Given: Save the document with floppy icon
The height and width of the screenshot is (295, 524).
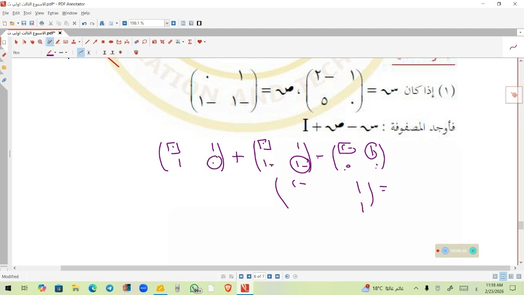Looking at the screenshot, I should [24, 23].
